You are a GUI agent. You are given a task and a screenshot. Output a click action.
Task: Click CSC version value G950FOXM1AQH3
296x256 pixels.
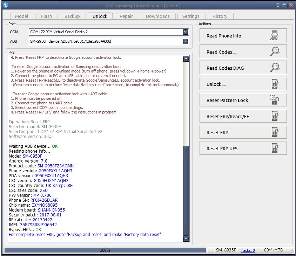[x=51, y=181]
